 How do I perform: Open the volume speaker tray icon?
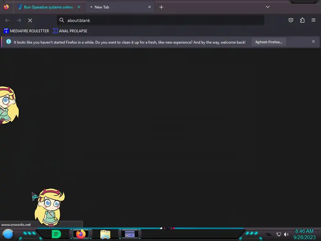(286, 234)
